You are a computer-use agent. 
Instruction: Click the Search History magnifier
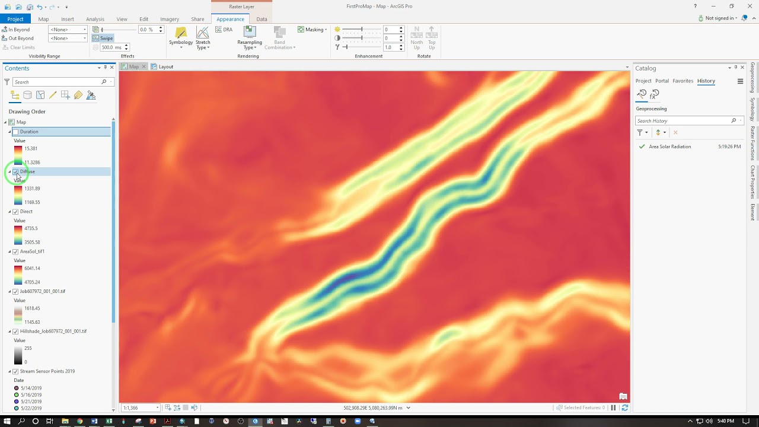(x=734, y=120)
